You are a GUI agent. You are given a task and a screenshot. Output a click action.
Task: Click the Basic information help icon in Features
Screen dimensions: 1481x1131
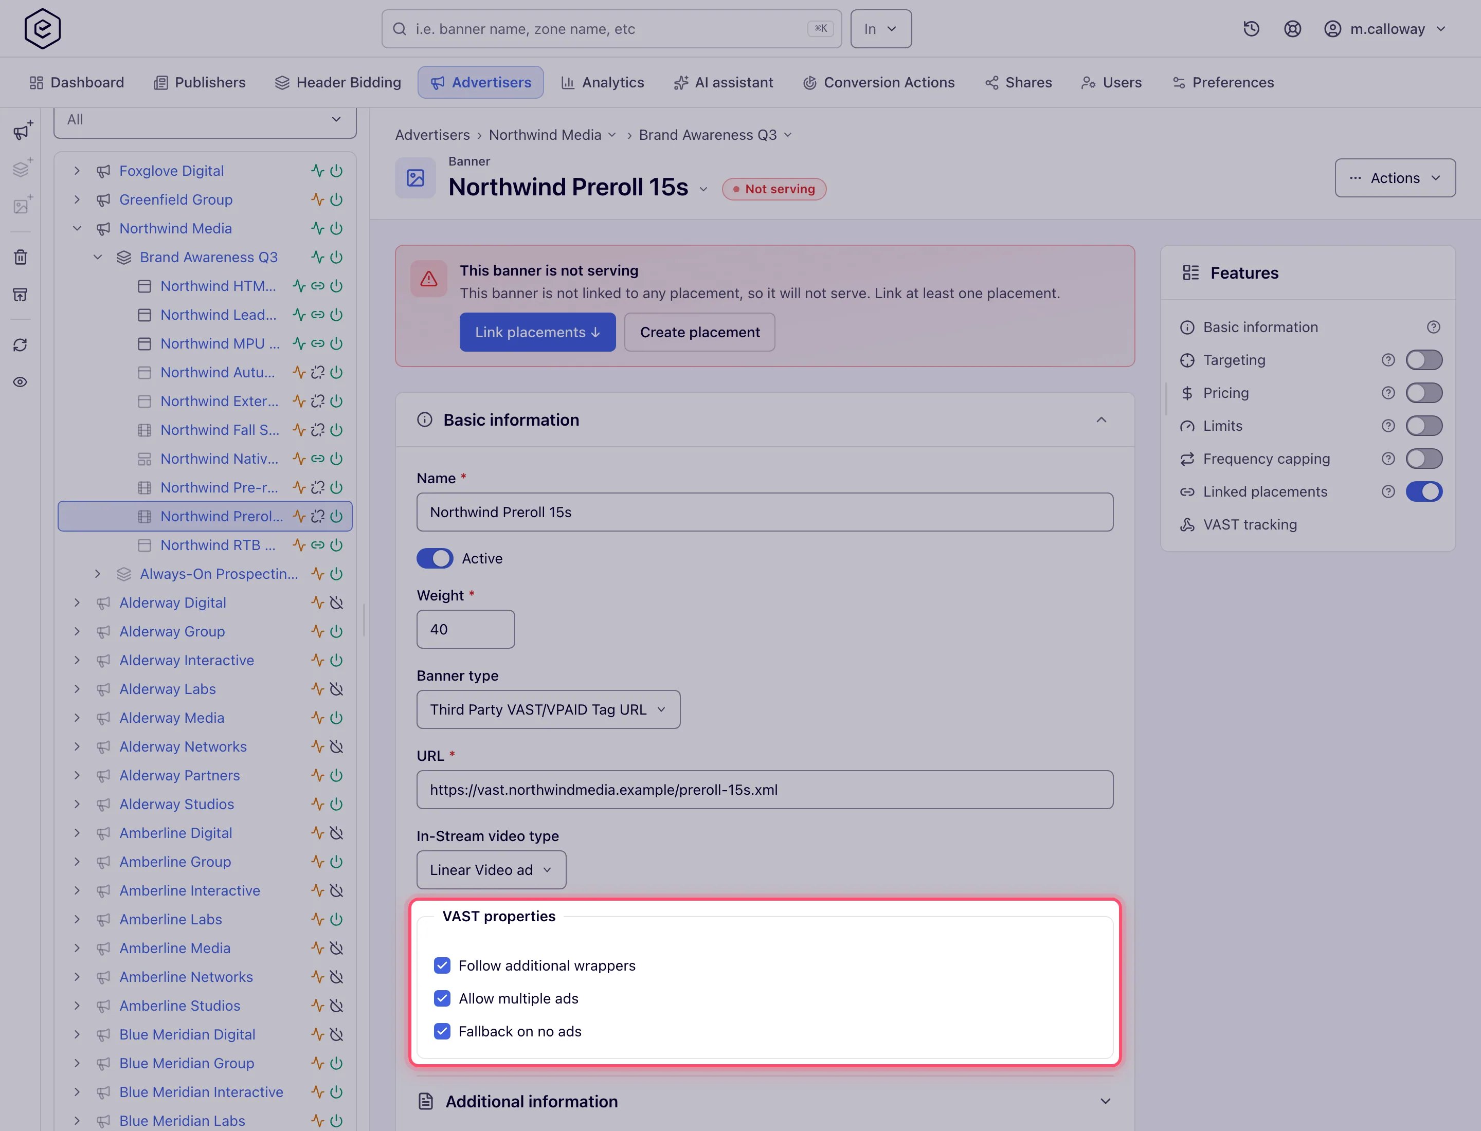point(1433,327)
